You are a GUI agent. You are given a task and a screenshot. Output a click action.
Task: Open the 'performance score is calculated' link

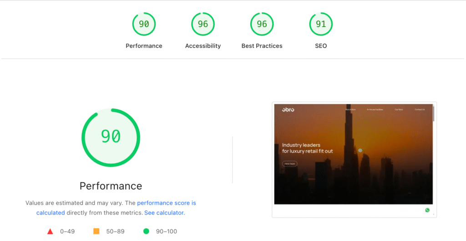click(x=166, y=203)
